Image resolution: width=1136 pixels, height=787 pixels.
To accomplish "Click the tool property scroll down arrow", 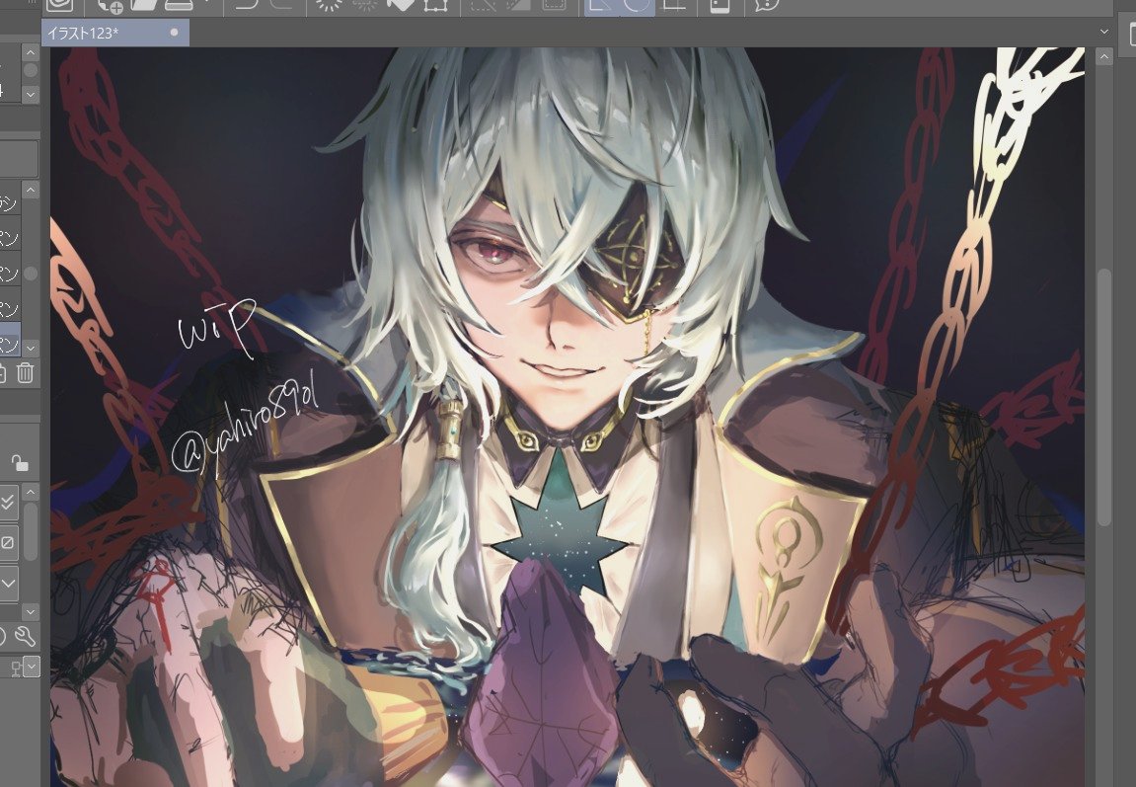I will (31, 612).
